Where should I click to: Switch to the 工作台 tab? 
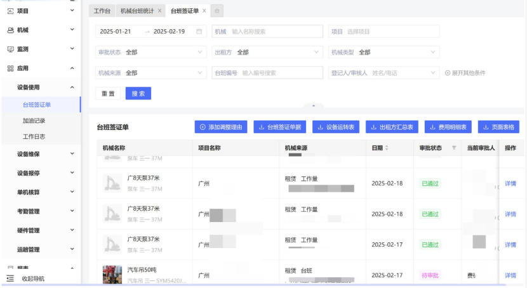(102, 11)
